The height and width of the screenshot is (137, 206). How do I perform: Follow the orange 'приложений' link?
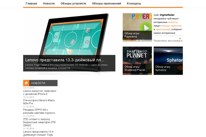tap(163, 29)
